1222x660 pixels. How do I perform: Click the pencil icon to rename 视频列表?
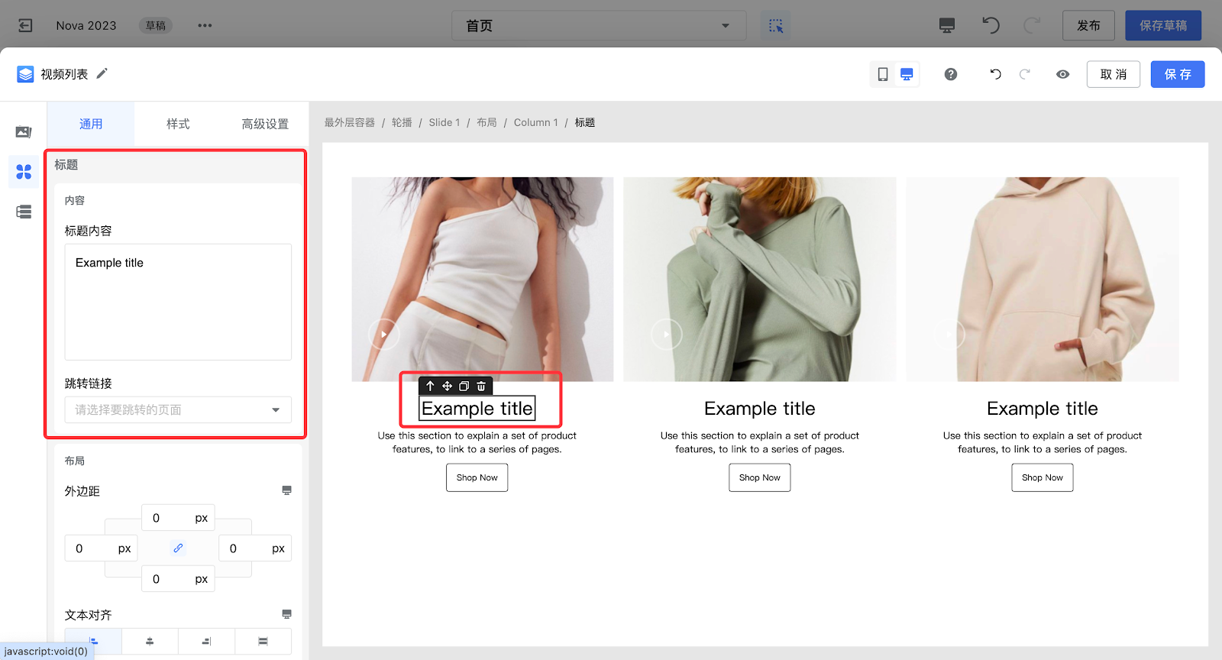point(102,73)
